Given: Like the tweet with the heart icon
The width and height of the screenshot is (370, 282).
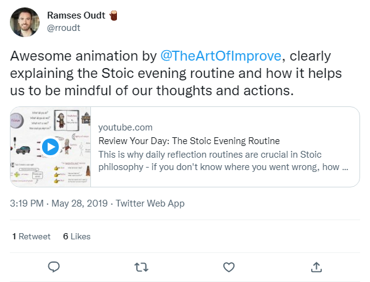Looking at the screenshot, I should point(229,267).
